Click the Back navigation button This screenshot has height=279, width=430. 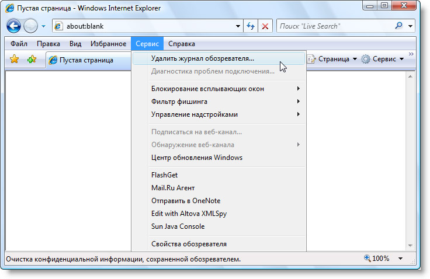(x=13, y=26)
